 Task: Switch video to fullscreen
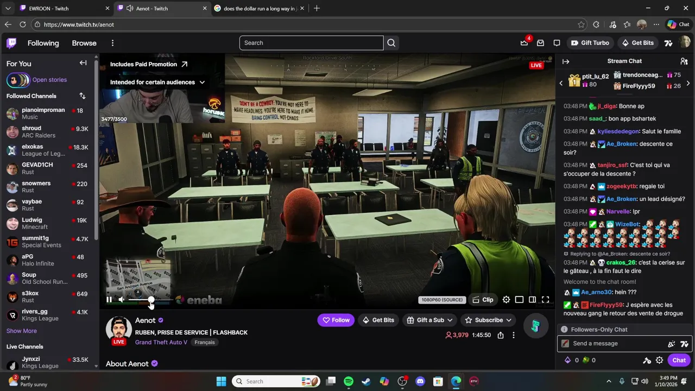[545, 299]
